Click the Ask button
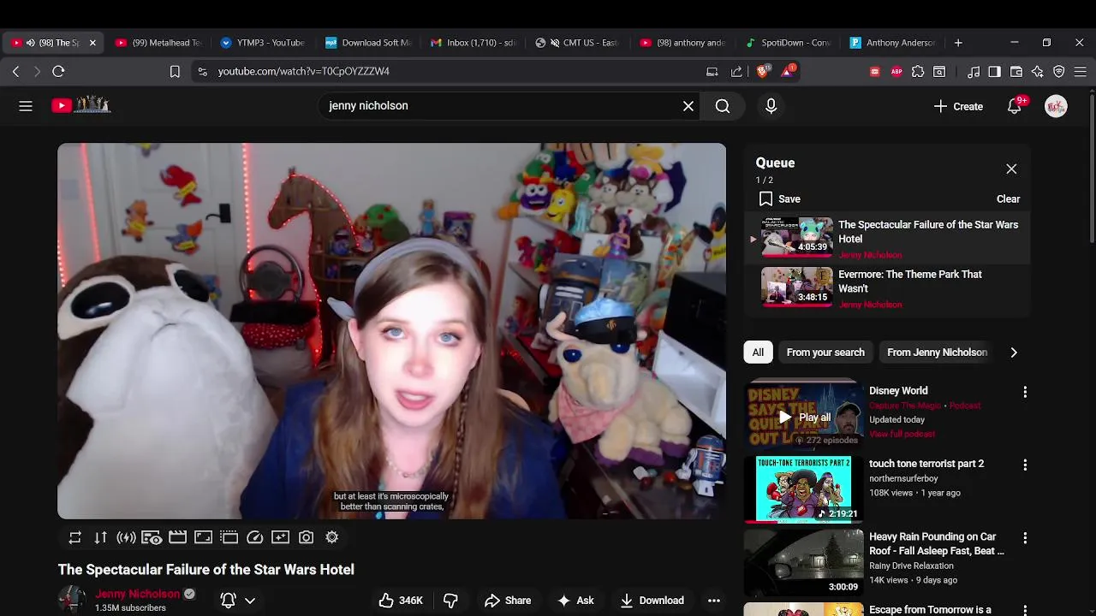The image size is (1096, 616). click(575, 601)
